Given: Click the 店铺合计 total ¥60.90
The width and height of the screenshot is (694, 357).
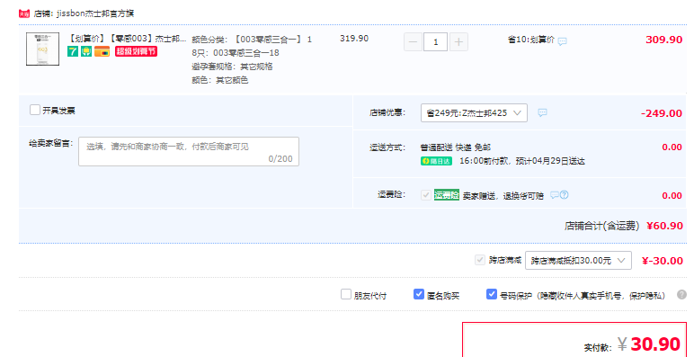Looking at the screenshot, I should click(664, 226).
